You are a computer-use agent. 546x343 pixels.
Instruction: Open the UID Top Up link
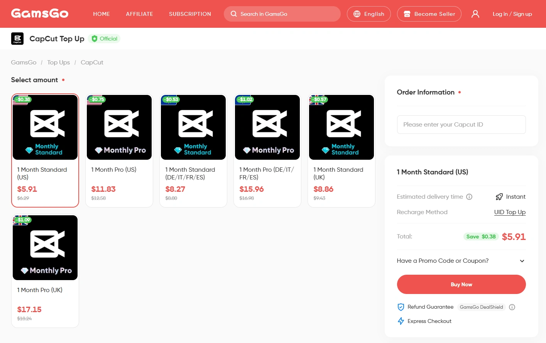[510, 212]
